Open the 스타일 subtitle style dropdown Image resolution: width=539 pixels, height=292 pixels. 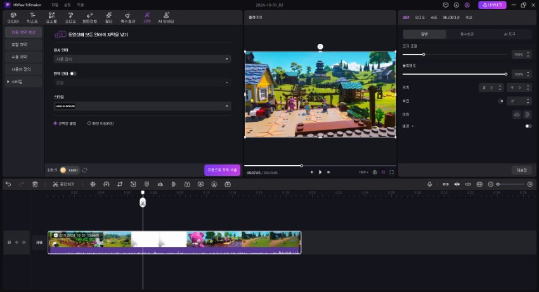[x=142, y=106]
